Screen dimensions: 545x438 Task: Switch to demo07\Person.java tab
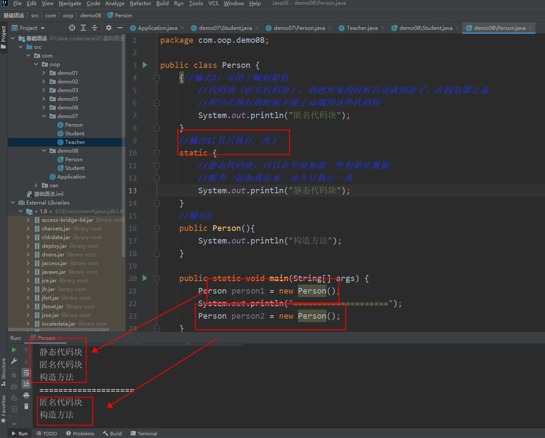coord(299,28)
